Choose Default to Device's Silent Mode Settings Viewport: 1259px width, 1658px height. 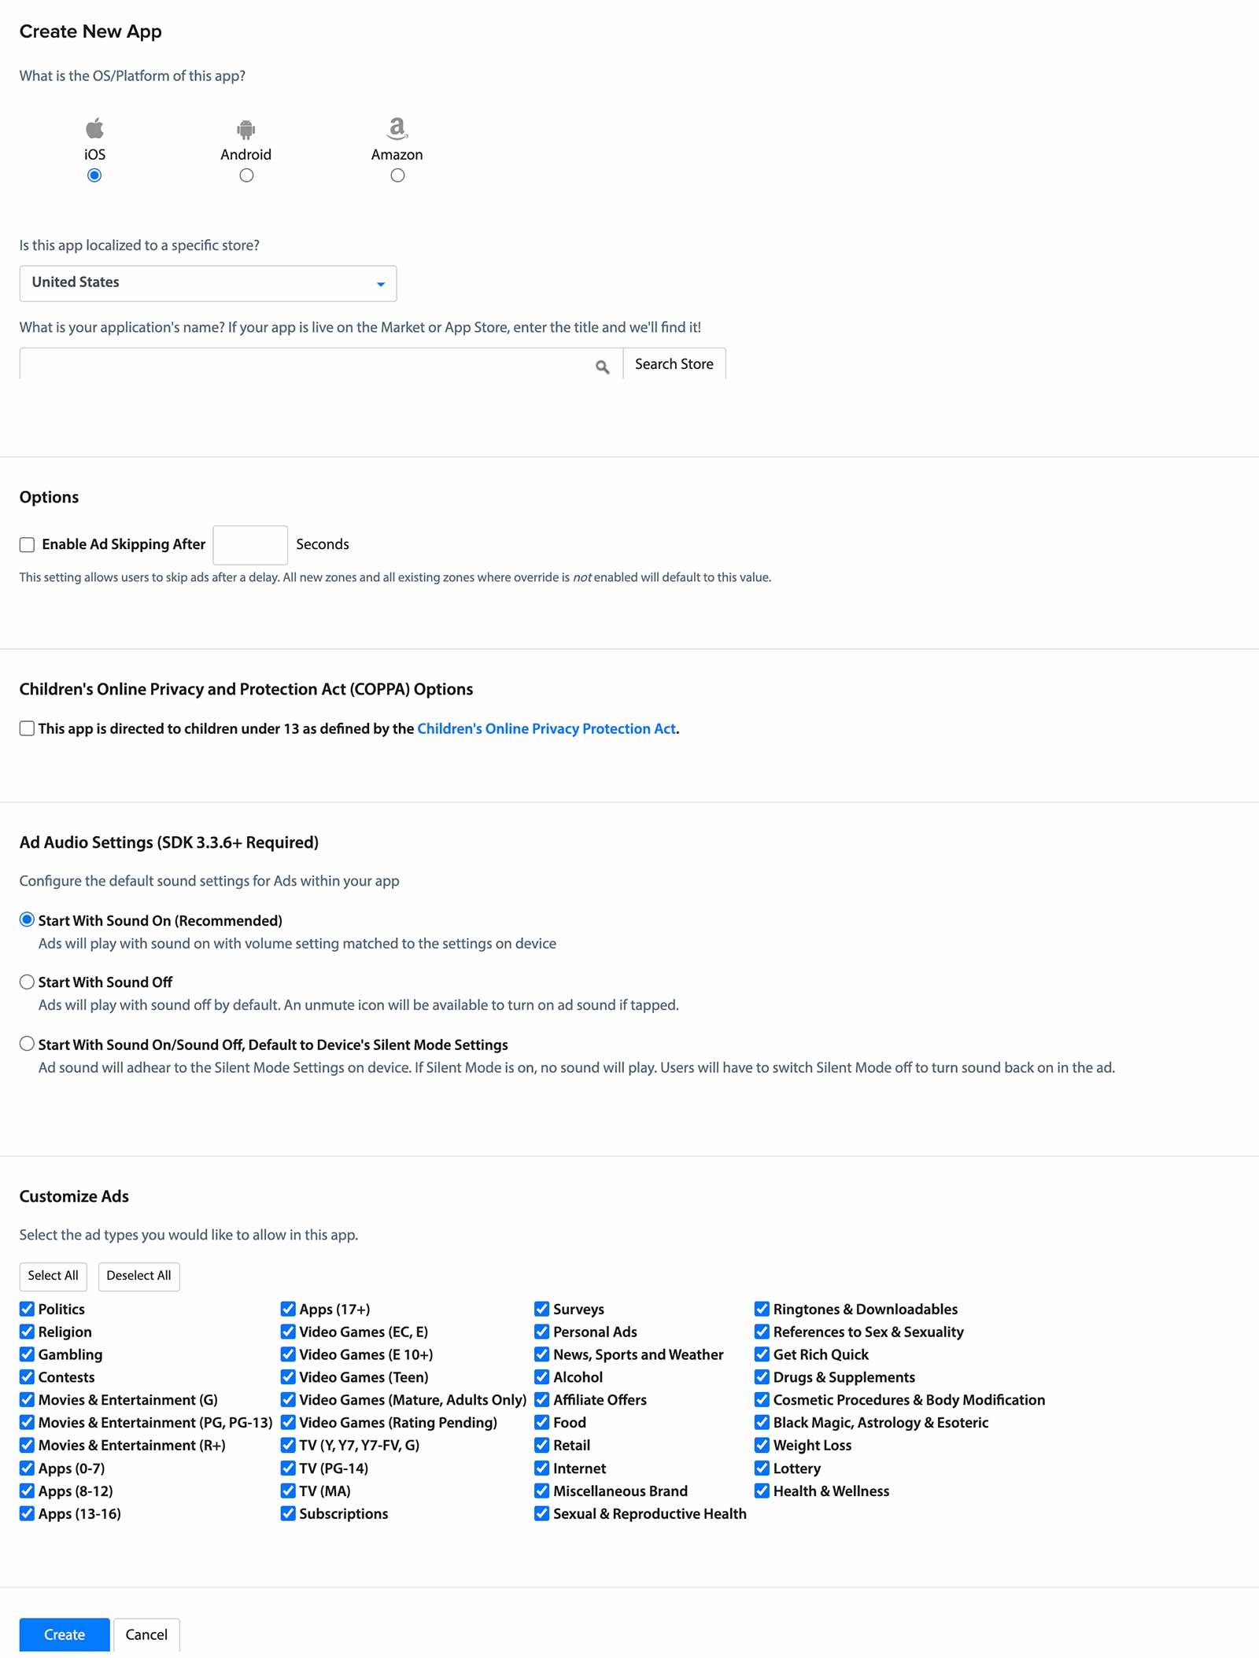point(28,1044)
